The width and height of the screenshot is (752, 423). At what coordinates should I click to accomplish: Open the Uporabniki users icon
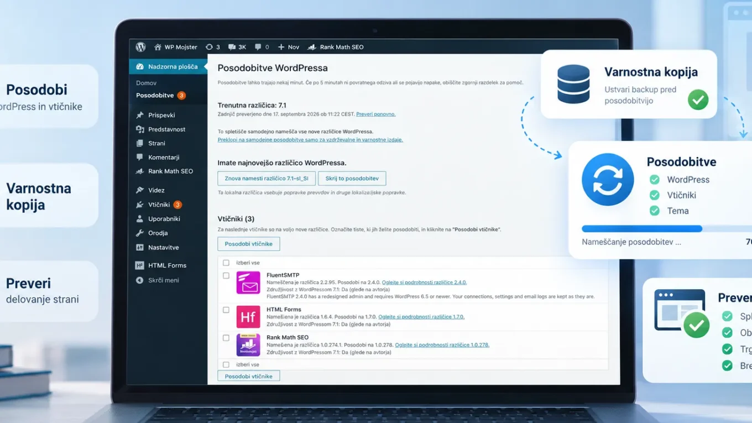[140, 219]
